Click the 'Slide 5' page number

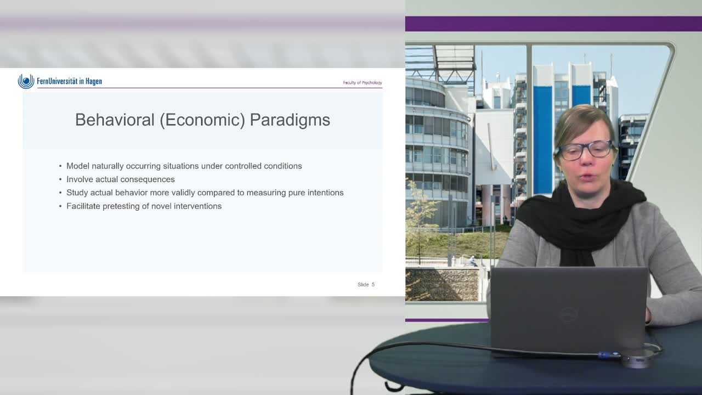(x=366, y=284)
